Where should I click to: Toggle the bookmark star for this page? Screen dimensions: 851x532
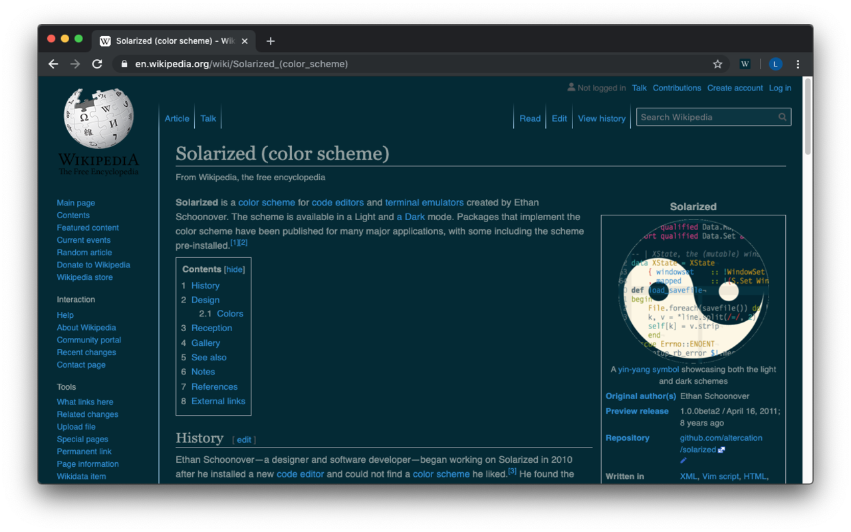click(x=718, y=64)
